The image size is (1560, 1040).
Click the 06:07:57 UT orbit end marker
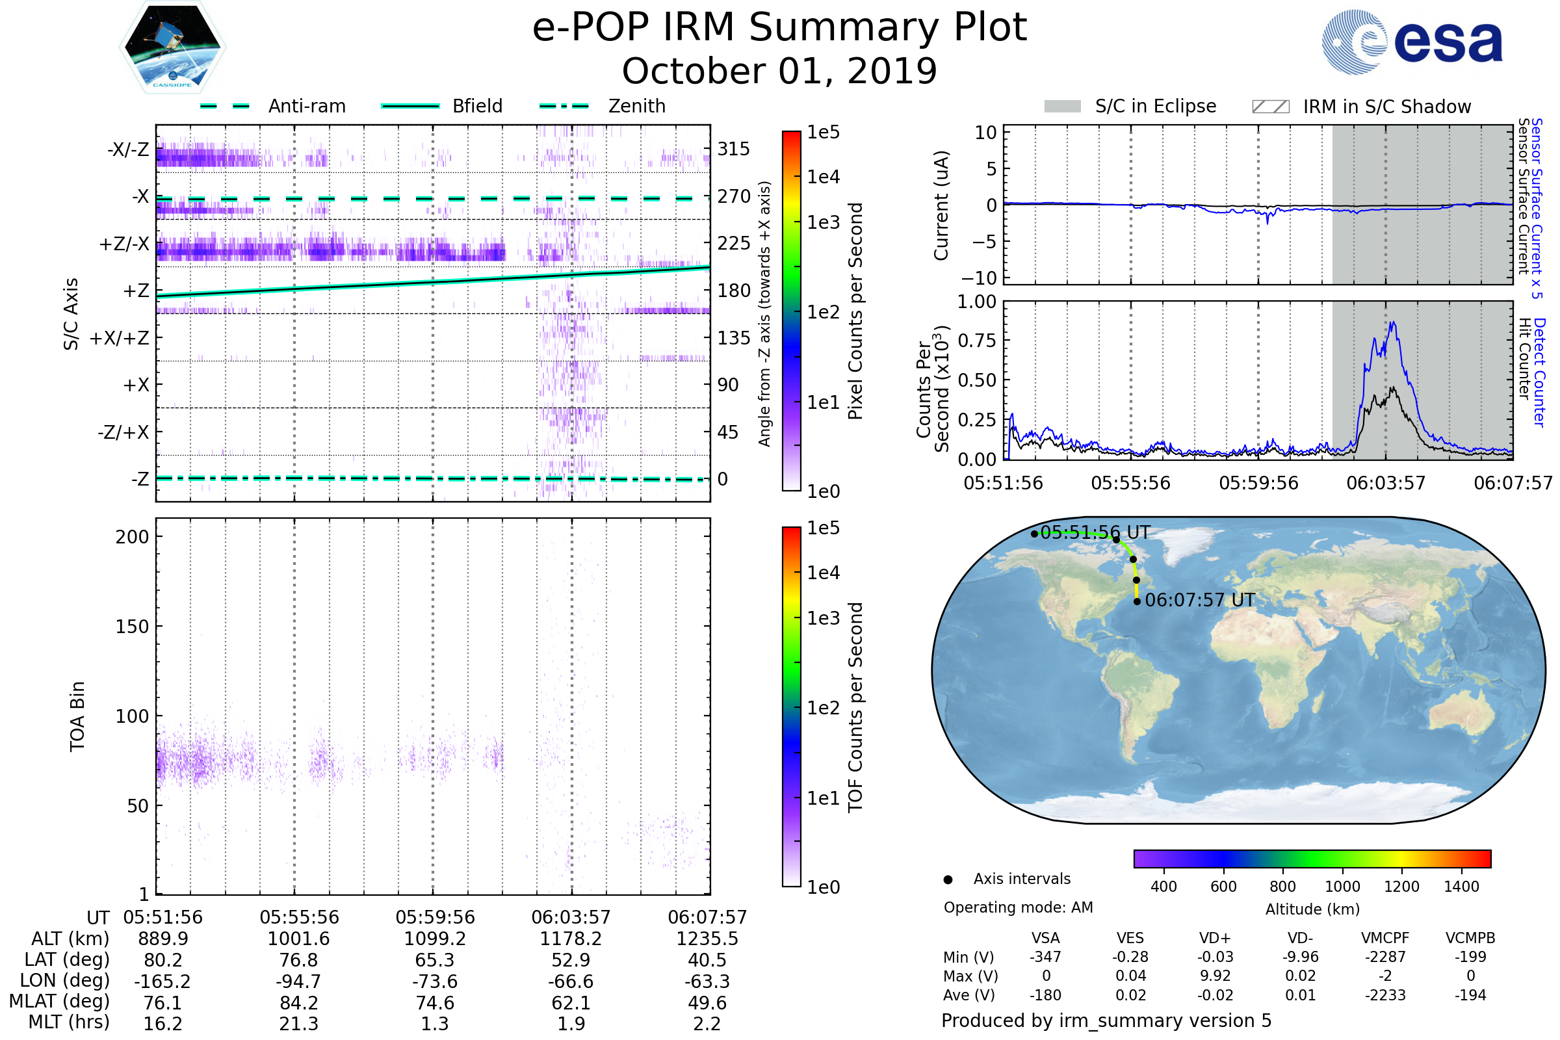coord(1137,602)
